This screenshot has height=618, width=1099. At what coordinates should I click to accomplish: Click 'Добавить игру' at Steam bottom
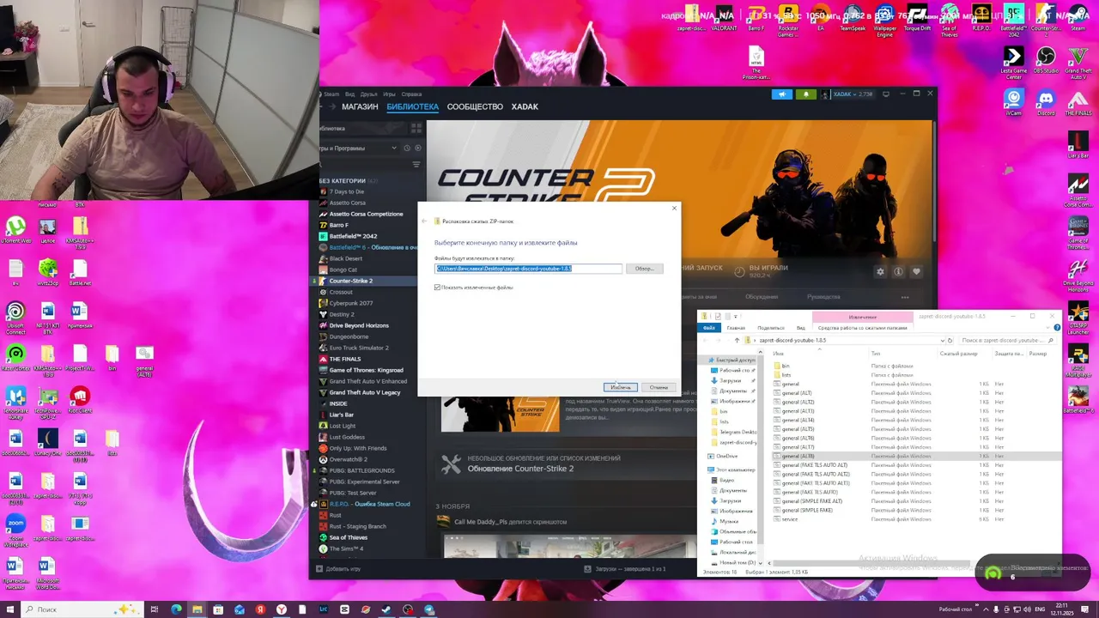click(x=338, y=569)
